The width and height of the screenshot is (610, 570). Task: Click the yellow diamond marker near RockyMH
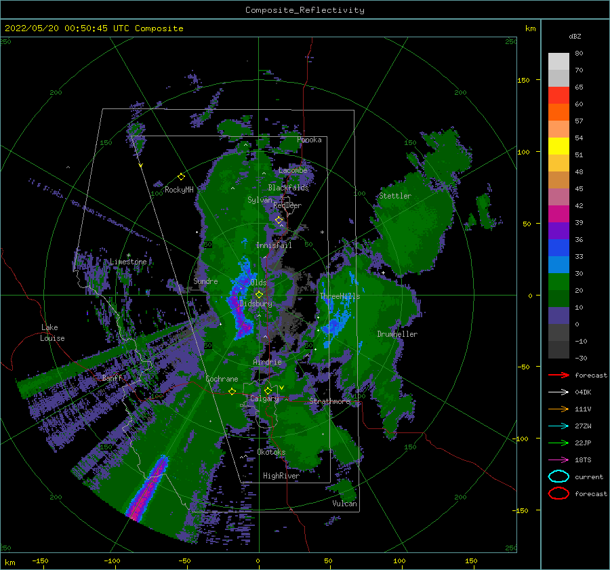(181, 177)
